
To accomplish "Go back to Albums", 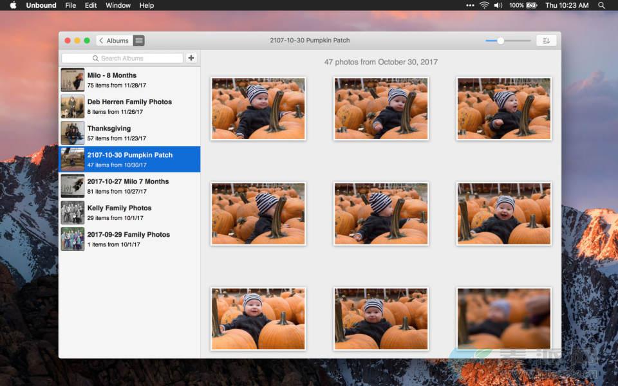I will pos(114,41).
